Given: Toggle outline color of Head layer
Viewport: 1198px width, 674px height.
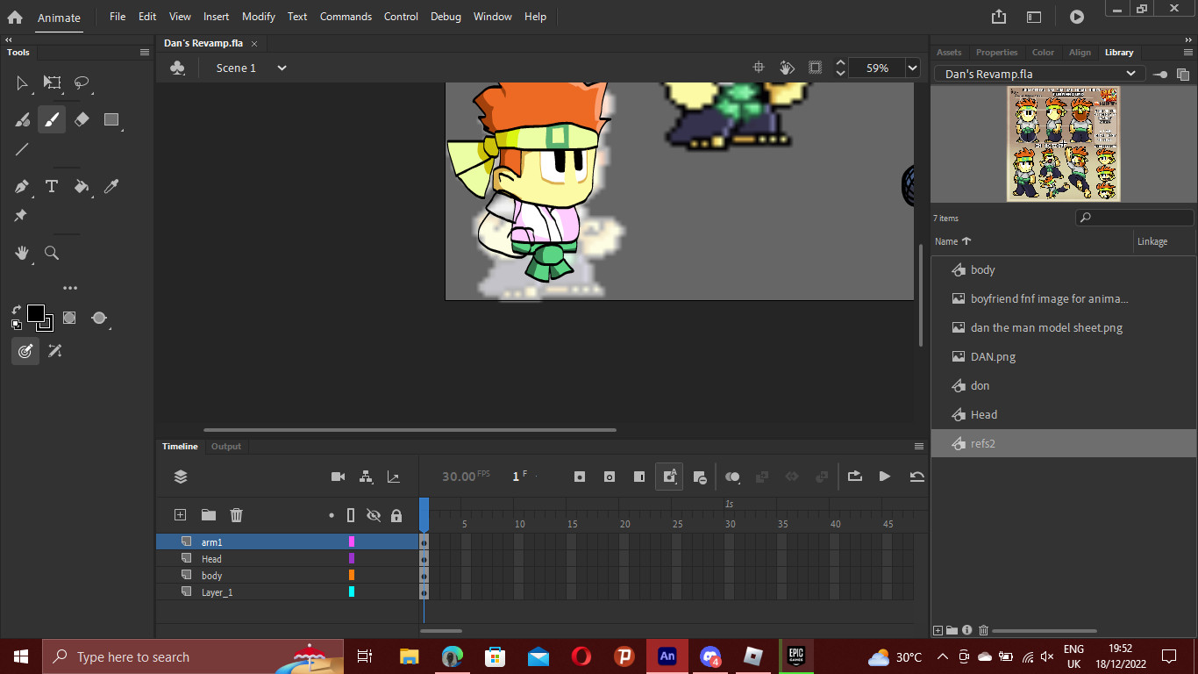Looking at the screenshot, I should (x=352, y=559).
